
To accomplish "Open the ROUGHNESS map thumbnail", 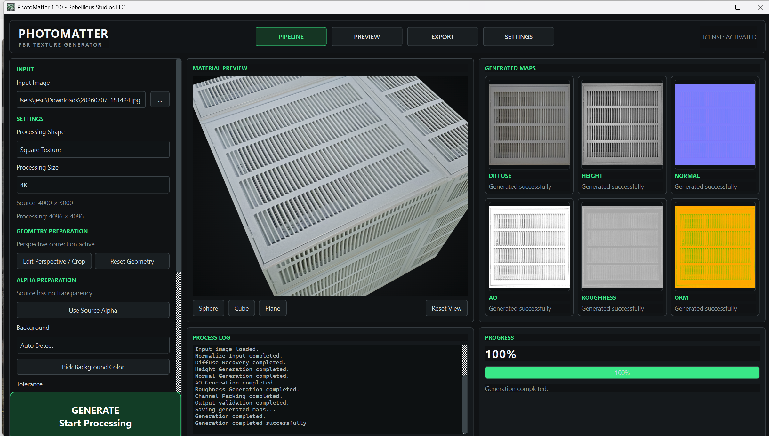I will pos(622,247).
